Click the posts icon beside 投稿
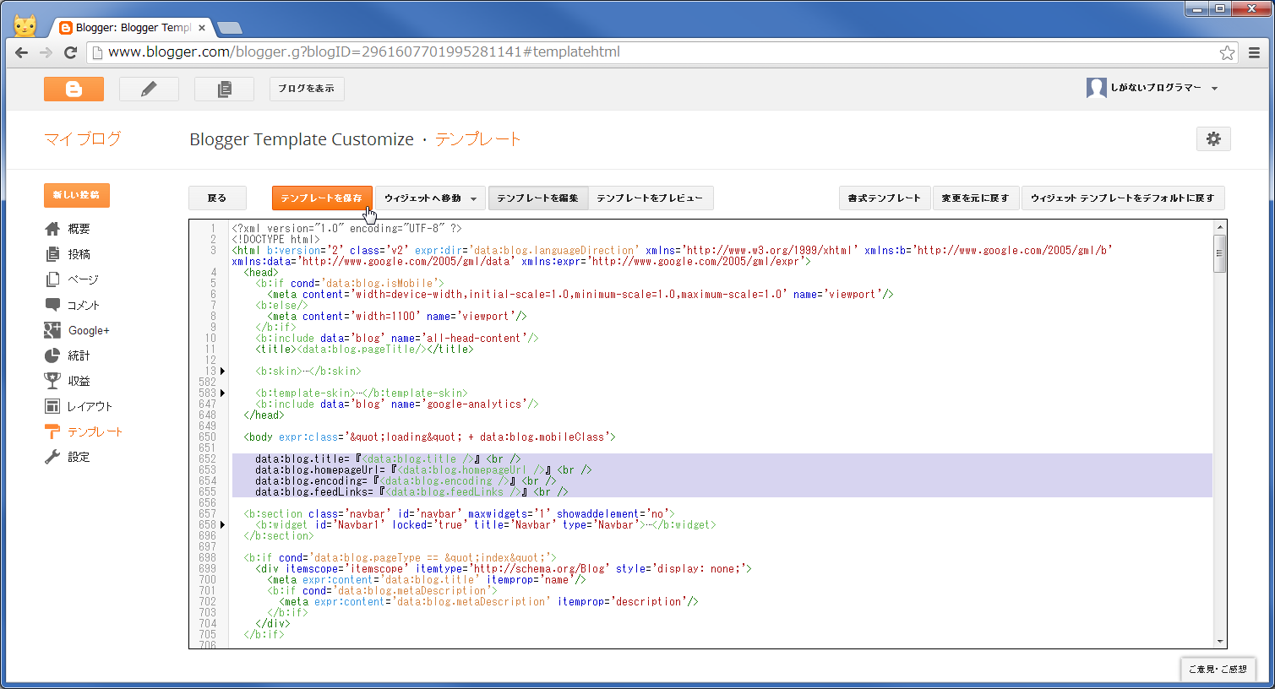This screenshot has height=689, width=1275. point(52,254)
